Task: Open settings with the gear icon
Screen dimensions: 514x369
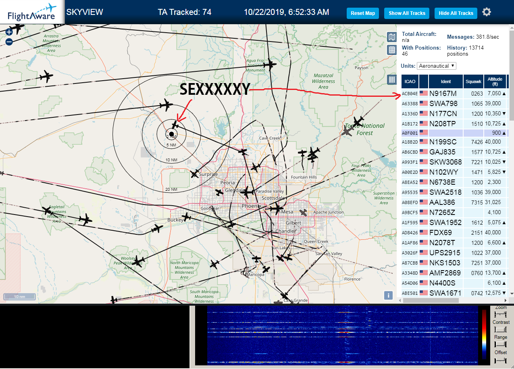Action: [487, 12]
